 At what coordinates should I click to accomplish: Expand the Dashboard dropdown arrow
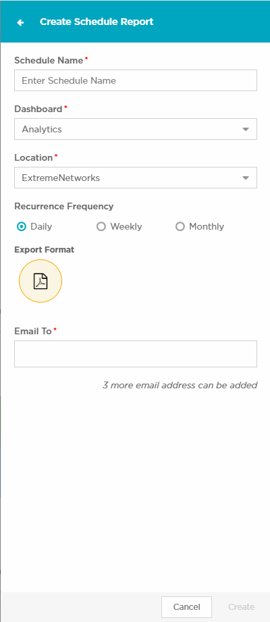[246, 129]
